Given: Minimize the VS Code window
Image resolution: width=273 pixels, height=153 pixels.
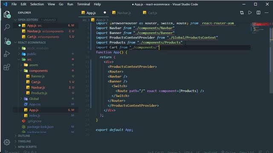Looking at the screenshot, I should tap(244, 4).
